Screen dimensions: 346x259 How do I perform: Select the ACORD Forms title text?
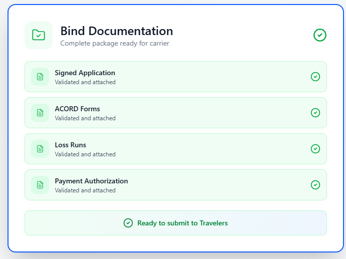77,109
